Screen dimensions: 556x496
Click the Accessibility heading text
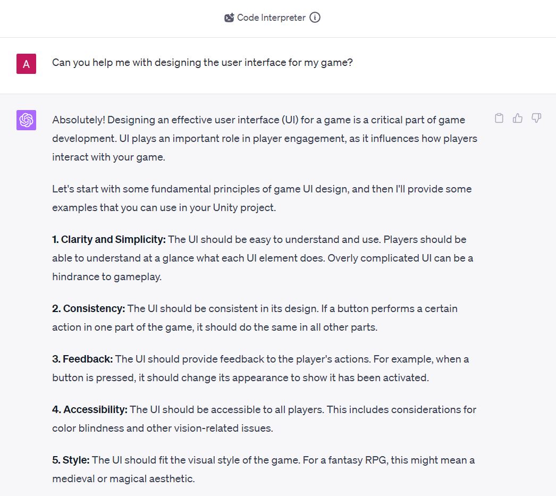(x=90, y=409)
